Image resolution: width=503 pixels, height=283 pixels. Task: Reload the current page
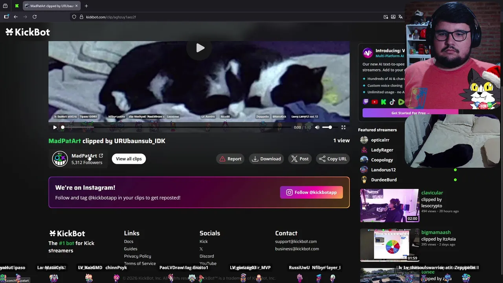[x=35, y=17]
